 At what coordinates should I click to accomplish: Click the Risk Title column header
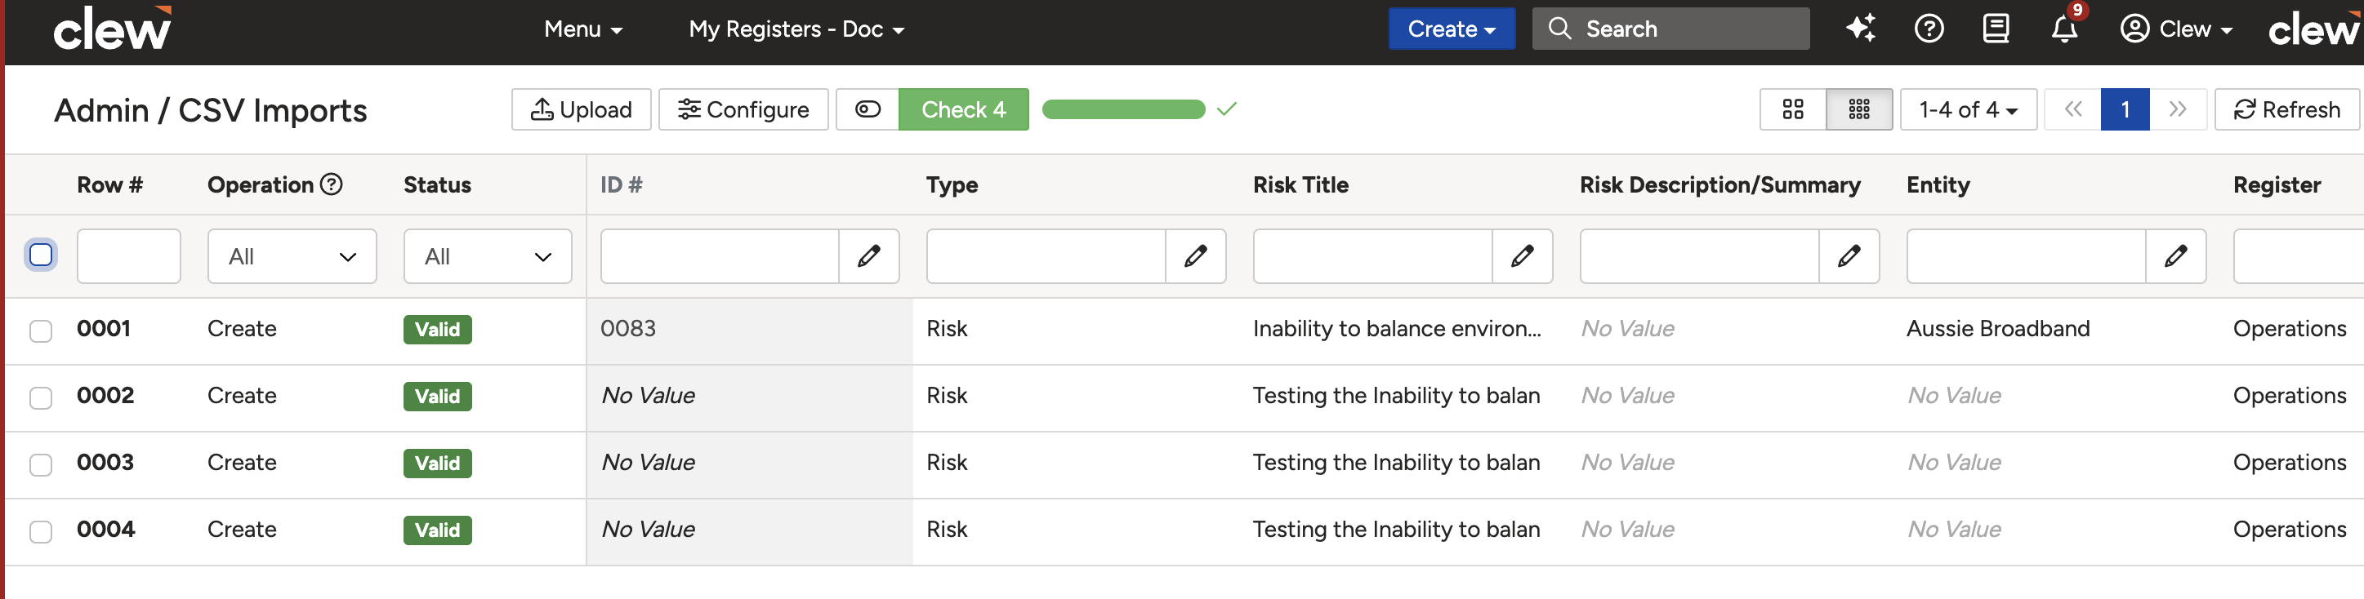tap(1300, 184)
